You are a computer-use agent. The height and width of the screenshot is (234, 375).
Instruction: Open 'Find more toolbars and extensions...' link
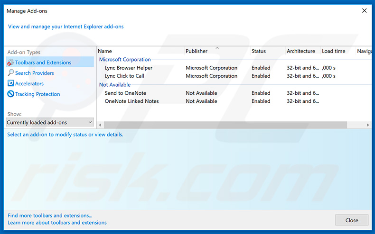[50, 216]
